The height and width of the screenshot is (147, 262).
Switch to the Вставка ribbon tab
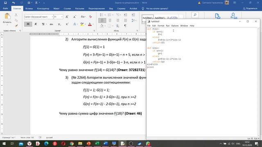29,9
